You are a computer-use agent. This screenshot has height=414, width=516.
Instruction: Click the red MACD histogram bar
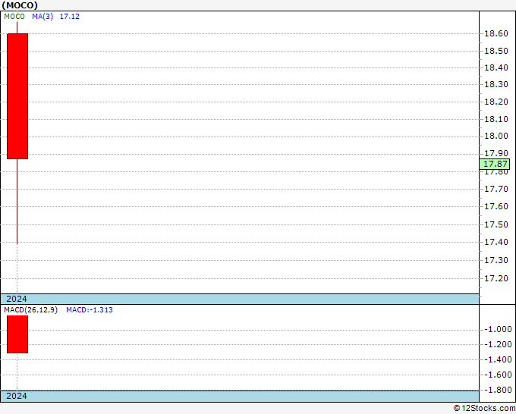point(17,334)
